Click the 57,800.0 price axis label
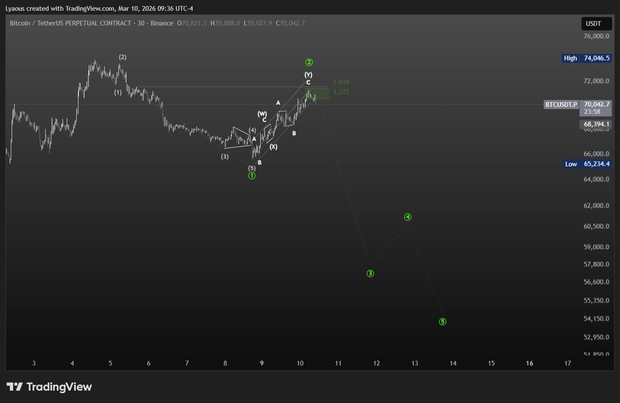 tap(595, 264)
